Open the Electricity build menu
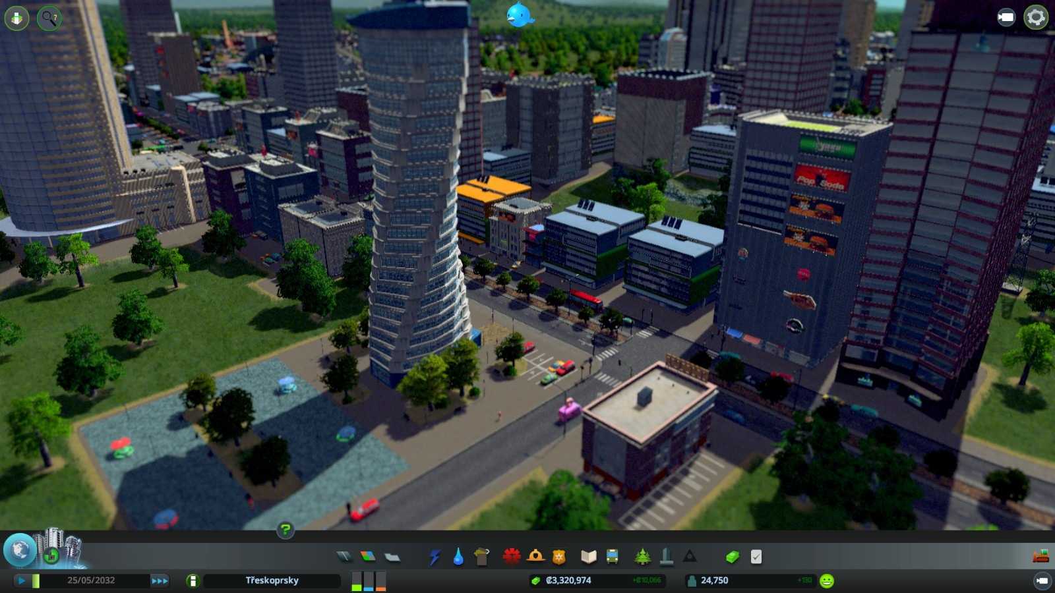 435,557
